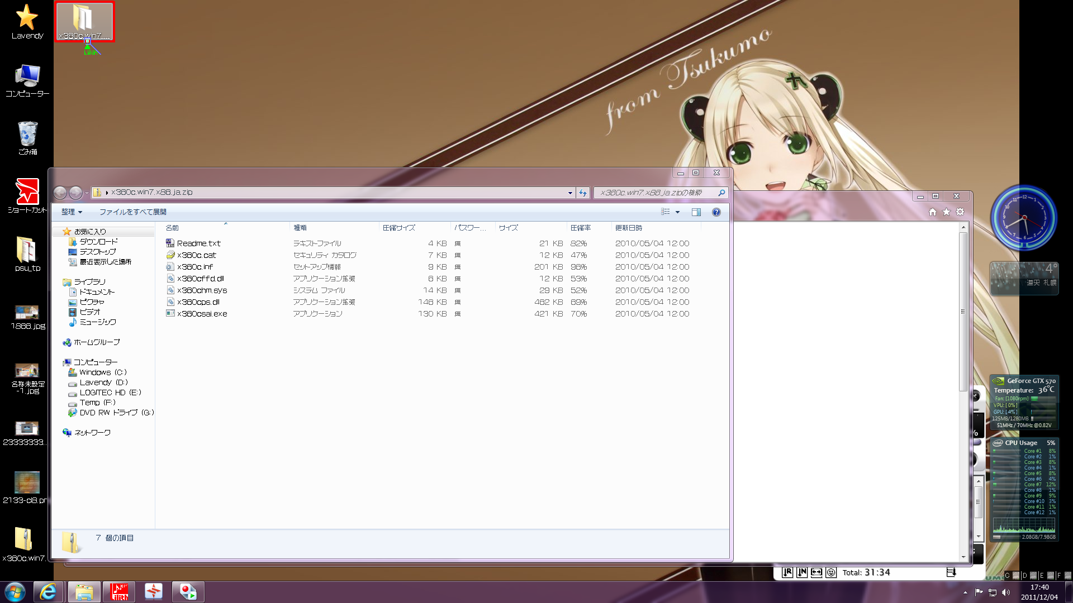The width and height of the screenshot is (1073, 603).
Task: Click the double-headed arrow icon beside Total
Action: (816, 572)
